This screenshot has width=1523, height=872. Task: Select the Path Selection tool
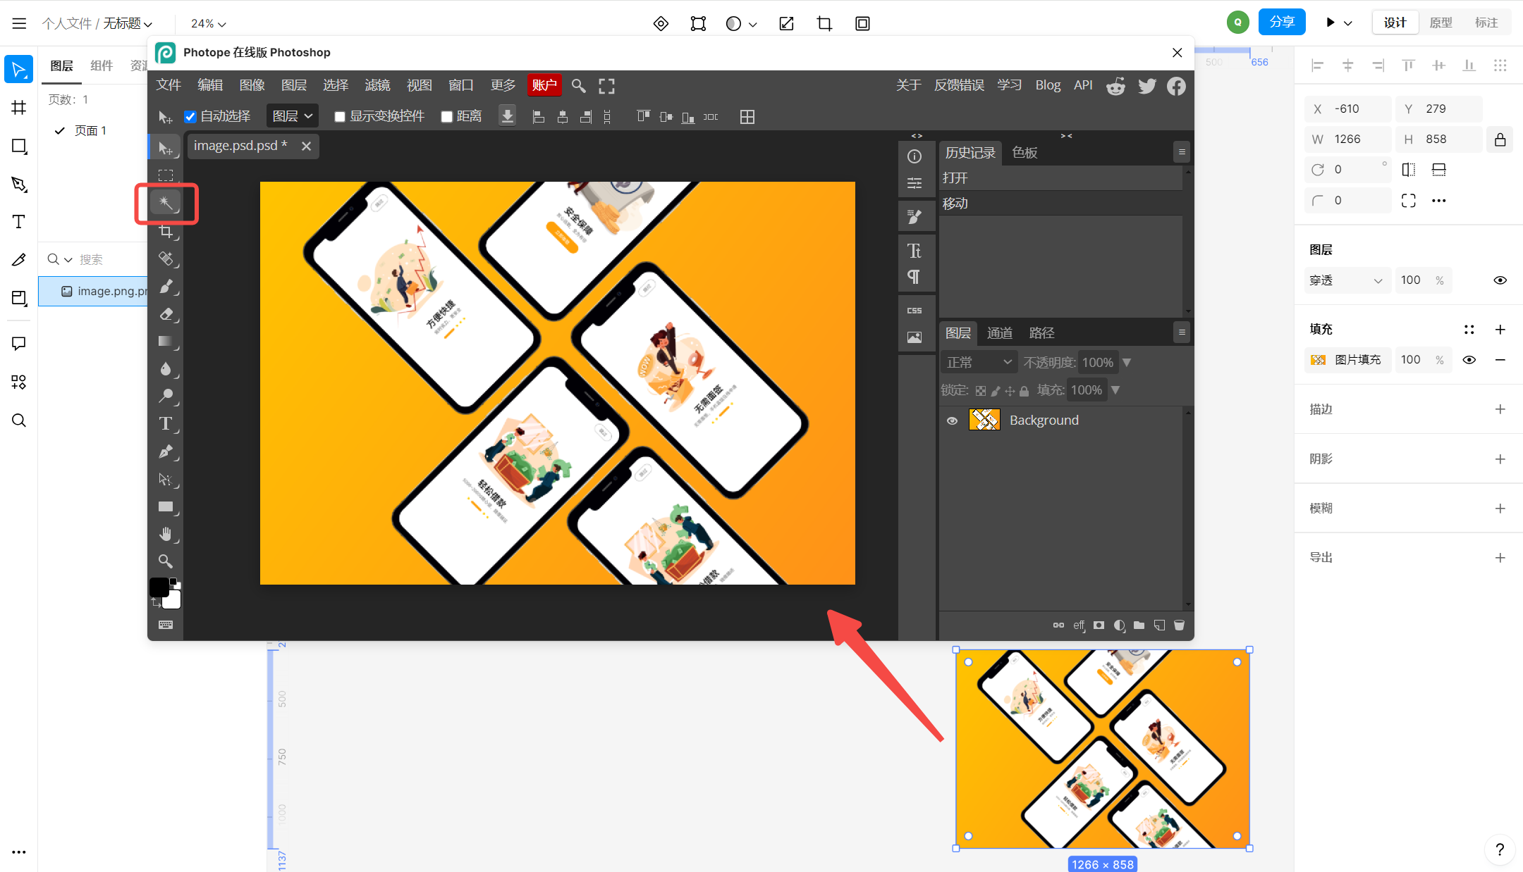(x=166, y=480)
